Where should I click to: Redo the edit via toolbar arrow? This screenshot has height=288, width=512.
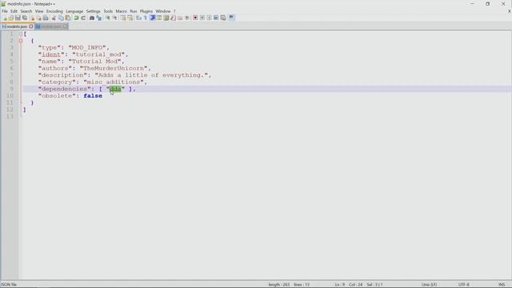coord(83,18)
